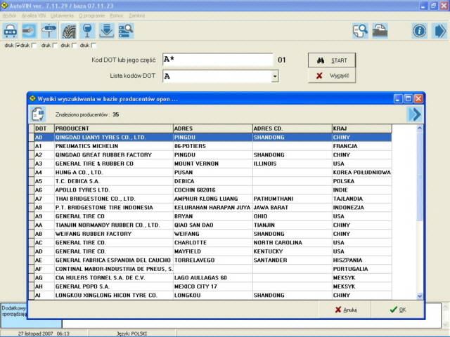Click the red X icon on Anuluj

(338, 310)
